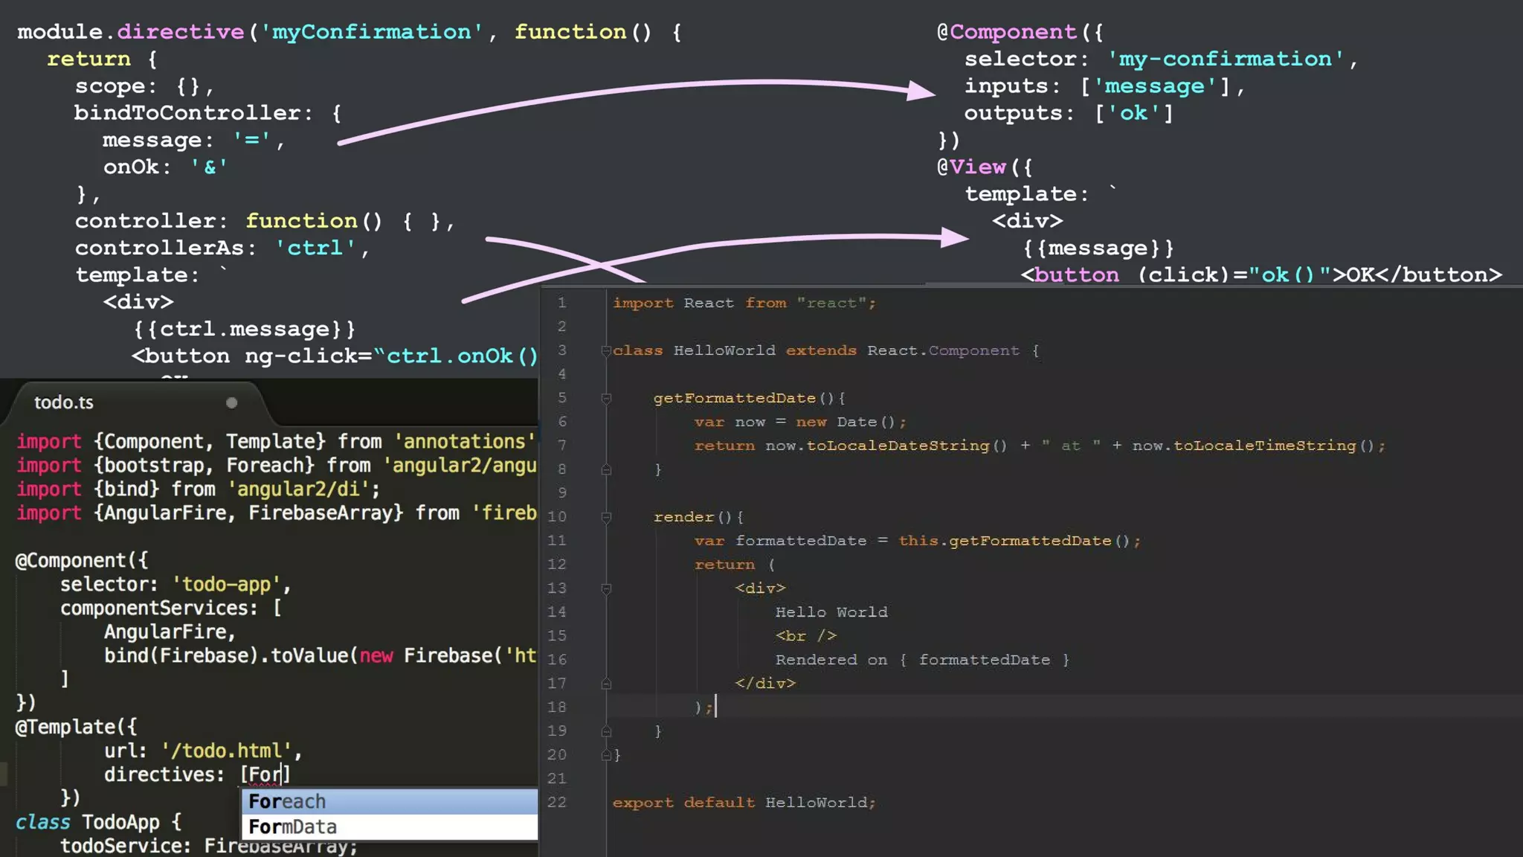1523x857 pixels.
Task: Click the toLocaleDateString call on line 7
Action: [898, 446]
